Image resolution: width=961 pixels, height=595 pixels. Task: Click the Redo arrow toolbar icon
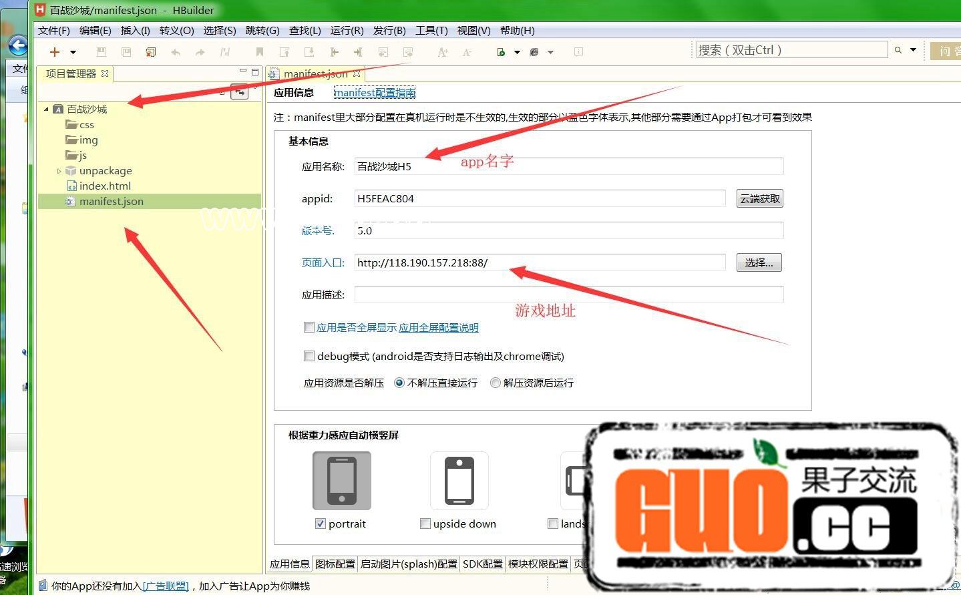(200, 51)
